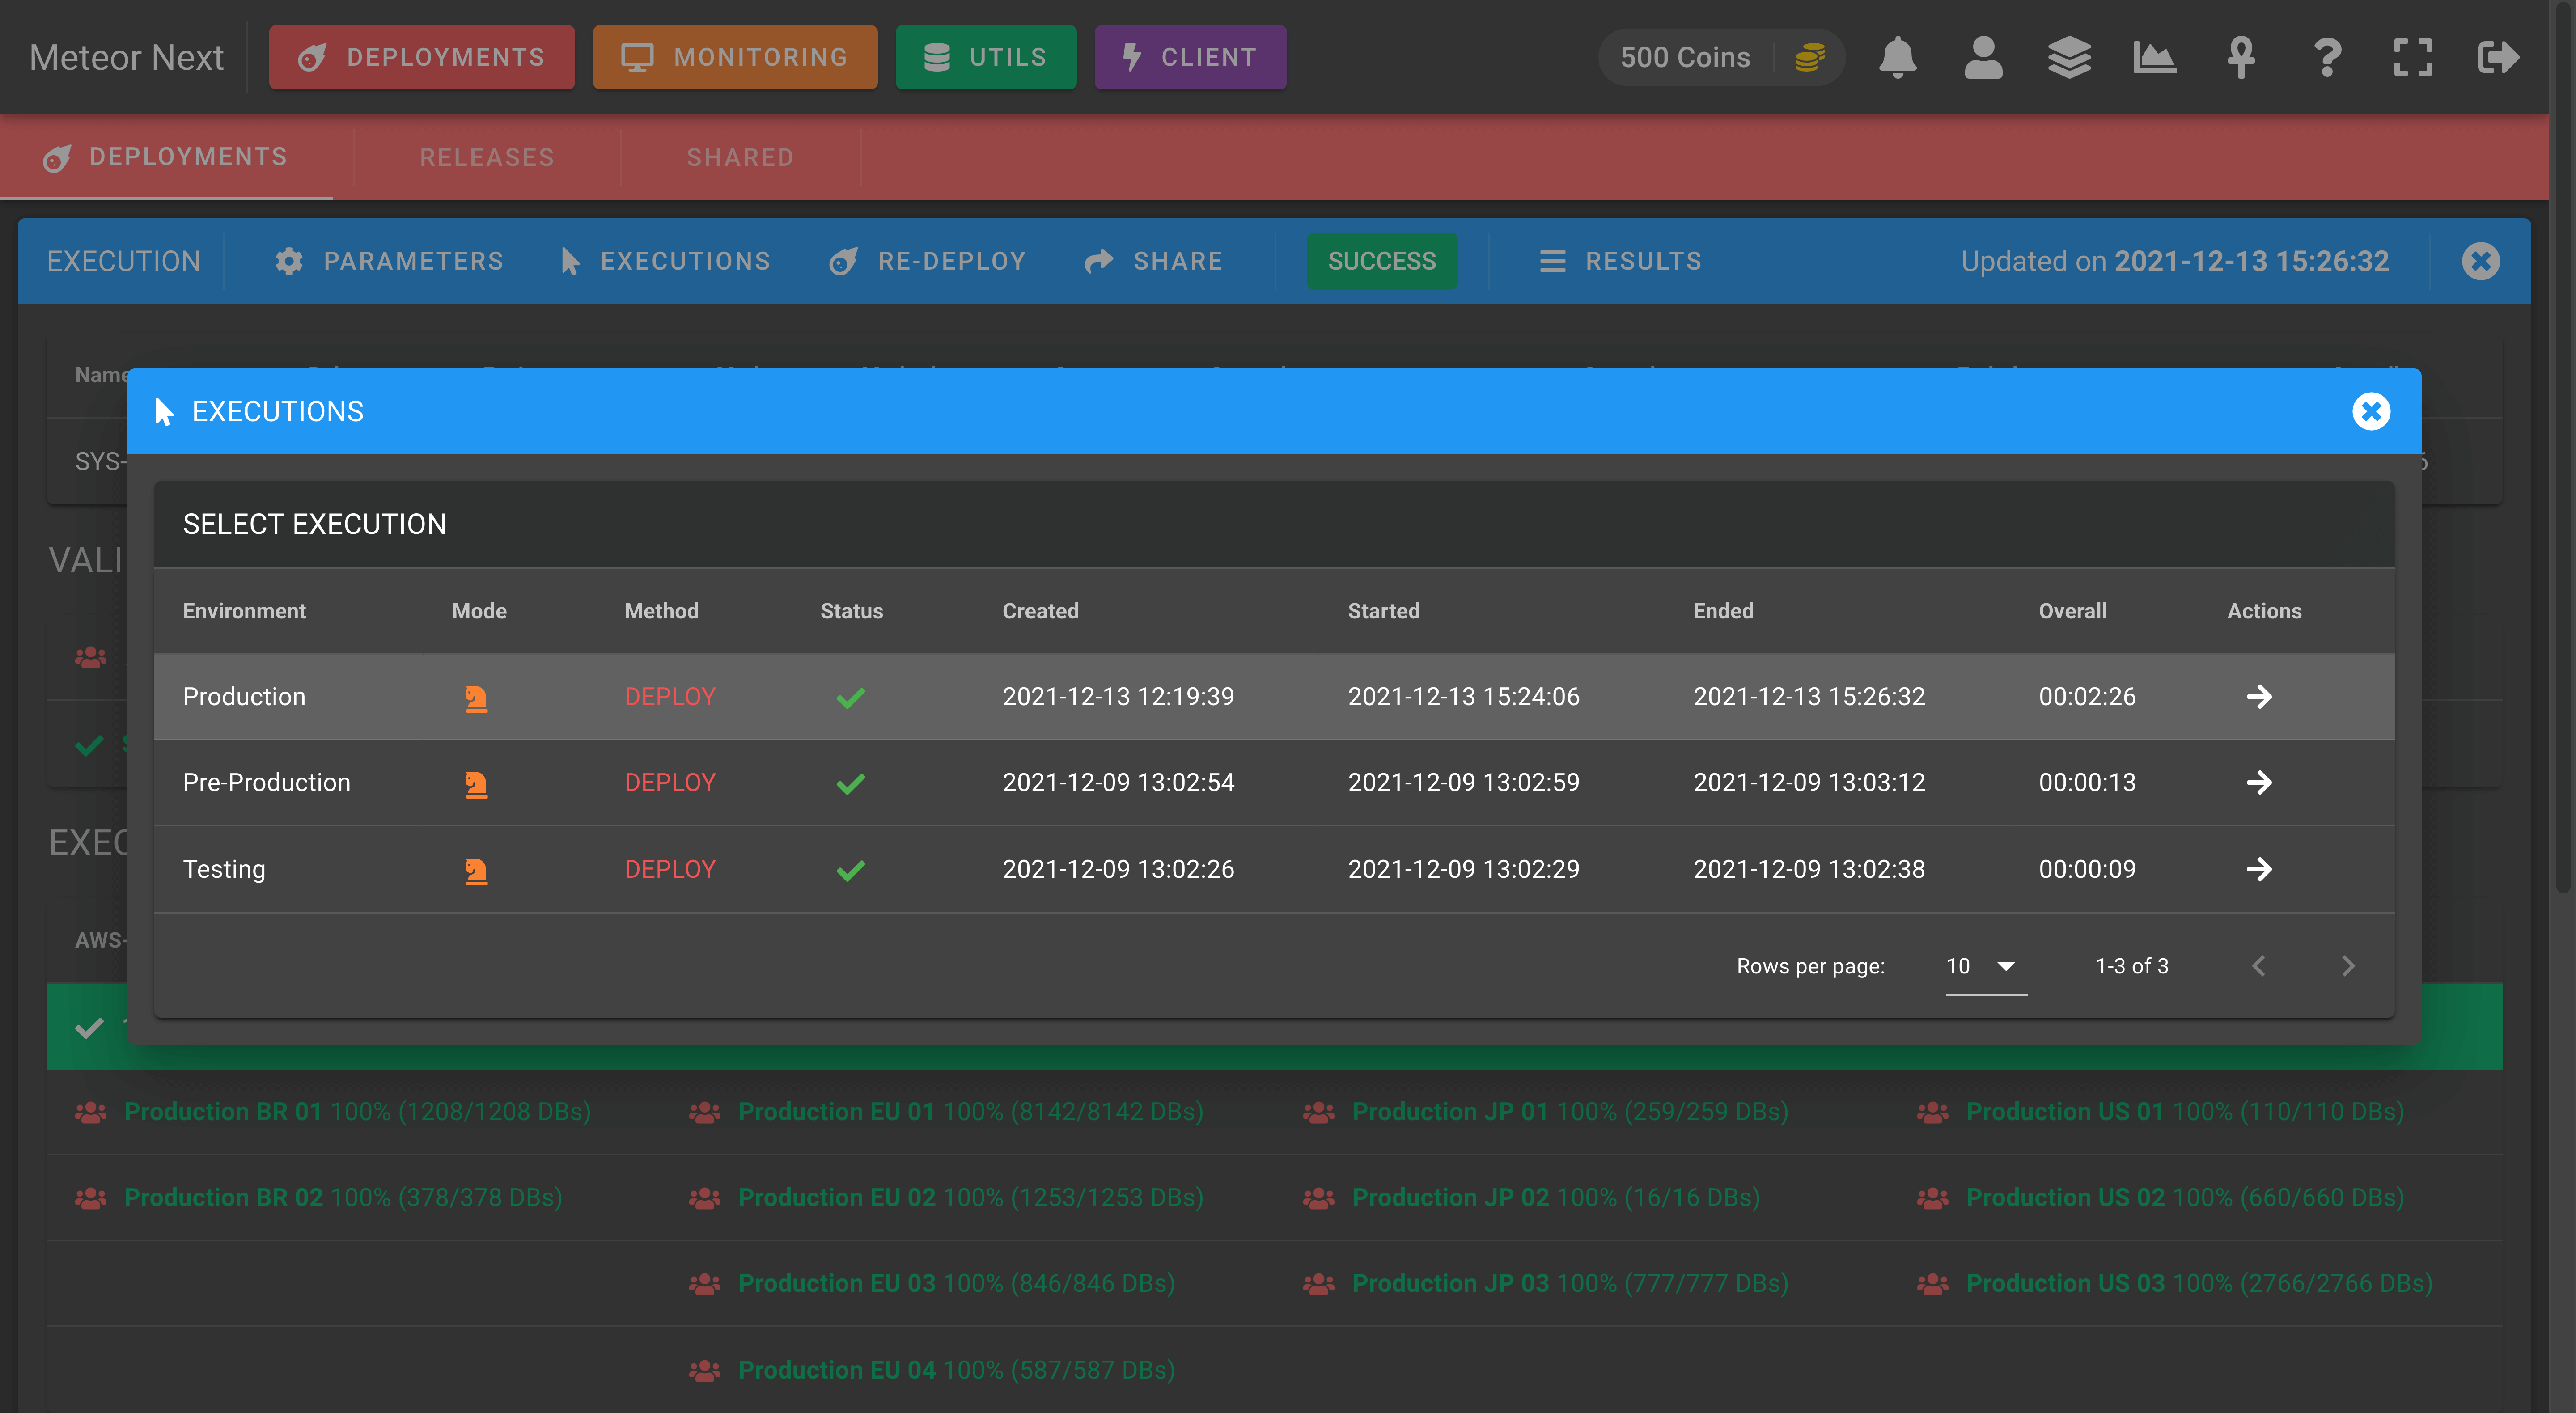Open the Testing execution arrow
The image size is (2576, 1413).
click(x=2259, y=869)
